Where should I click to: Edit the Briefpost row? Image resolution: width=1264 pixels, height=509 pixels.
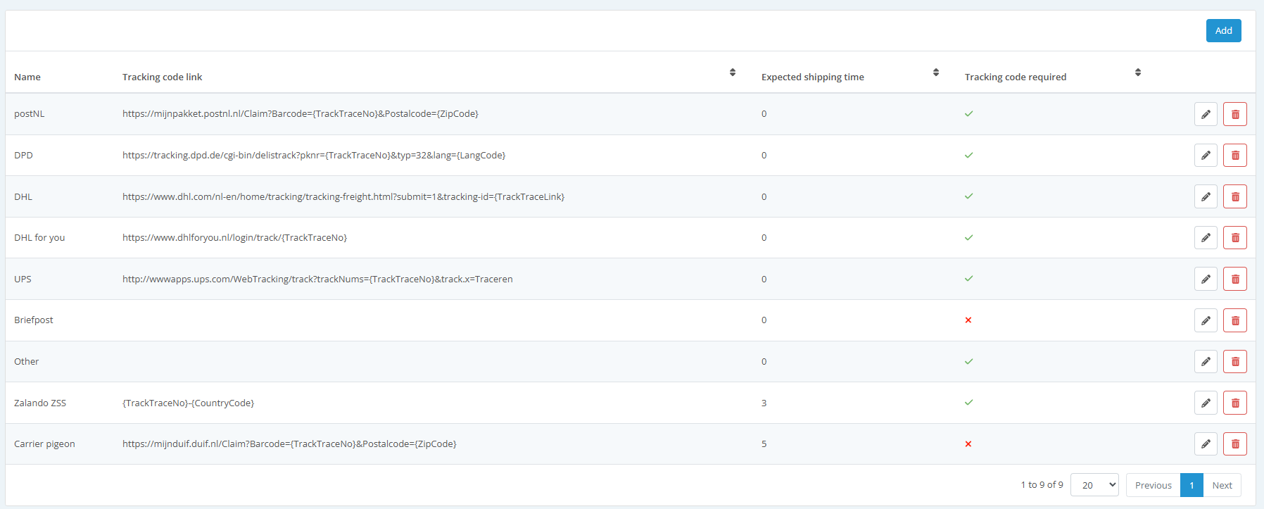point(1206,320)
